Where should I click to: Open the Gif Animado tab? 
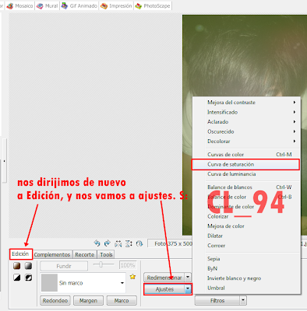coord(80,5)
